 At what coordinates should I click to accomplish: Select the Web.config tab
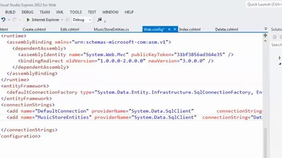tap(154, 29)
